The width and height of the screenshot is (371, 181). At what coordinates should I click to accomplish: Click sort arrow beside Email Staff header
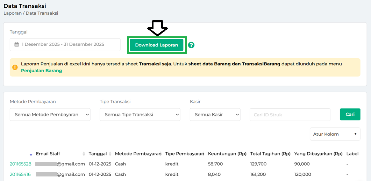pos(84,154)
